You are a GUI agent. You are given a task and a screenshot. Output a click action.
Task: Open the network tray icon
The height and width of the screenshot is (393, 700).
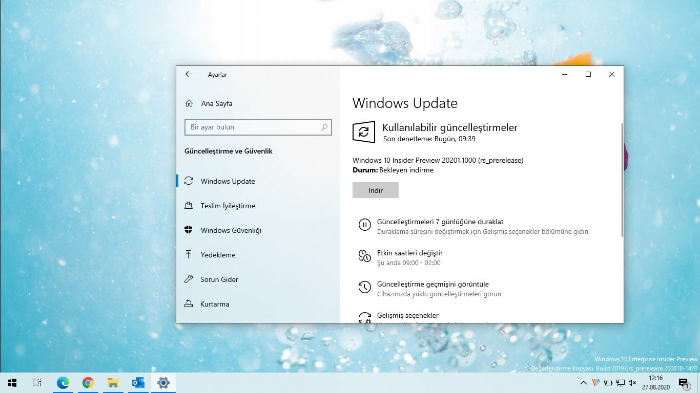coord(620,383)
